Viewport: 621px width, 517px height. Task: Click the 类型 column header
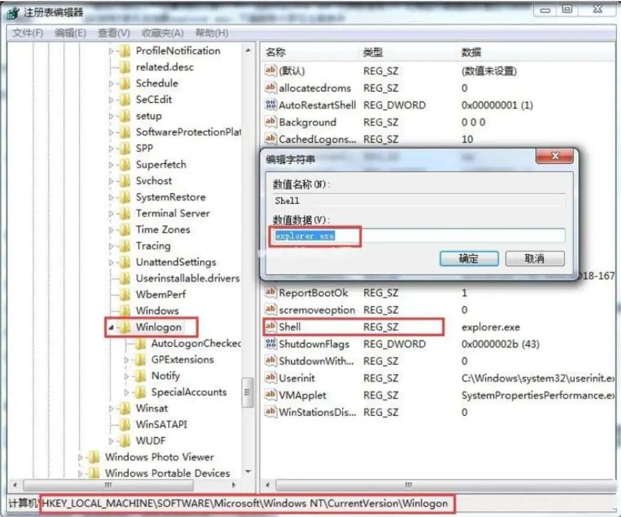(x=408, y=52)
